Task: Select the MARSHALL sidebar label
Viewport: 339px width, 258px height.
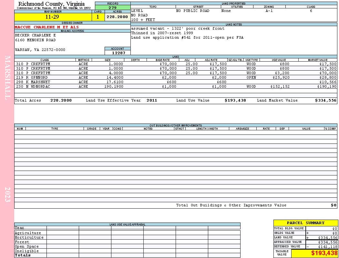Action: [7, 78]
